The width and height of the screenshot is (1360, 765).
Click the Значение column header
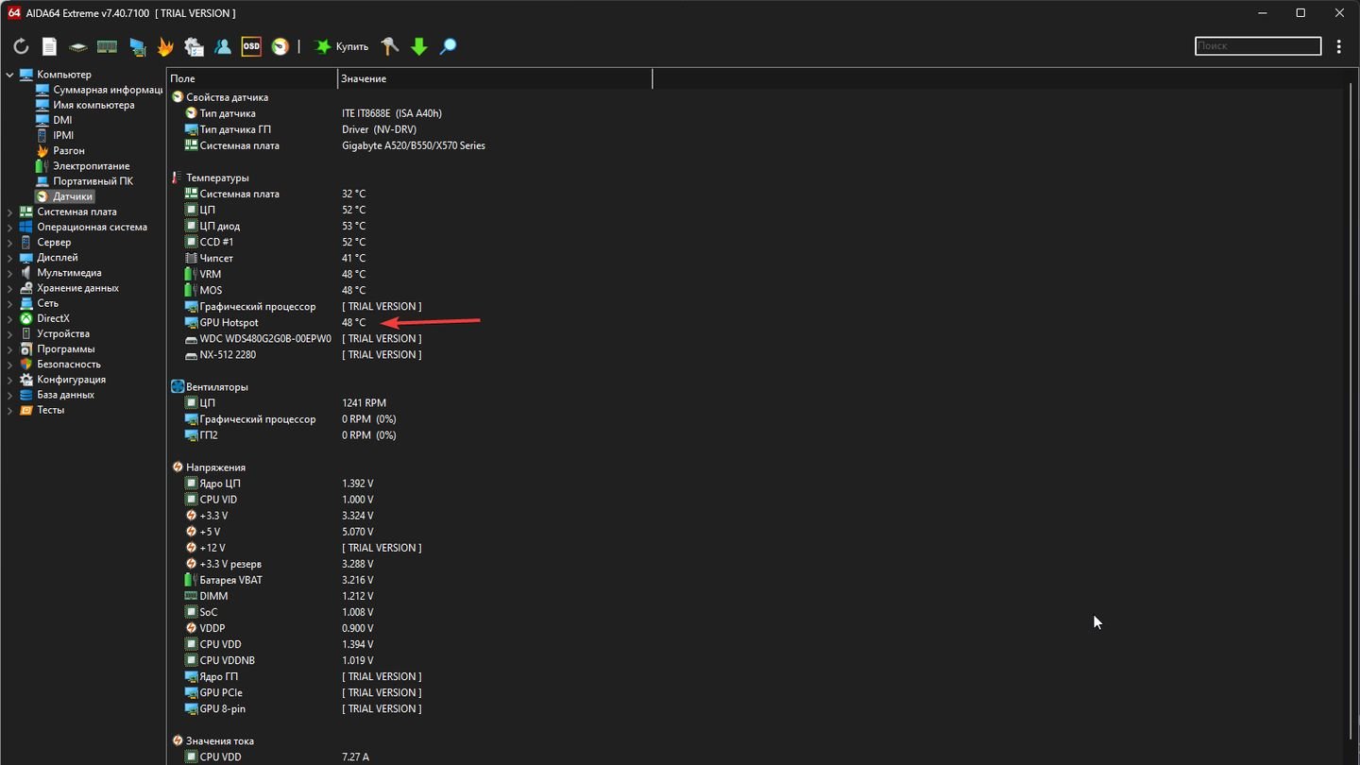pos(495,78)
